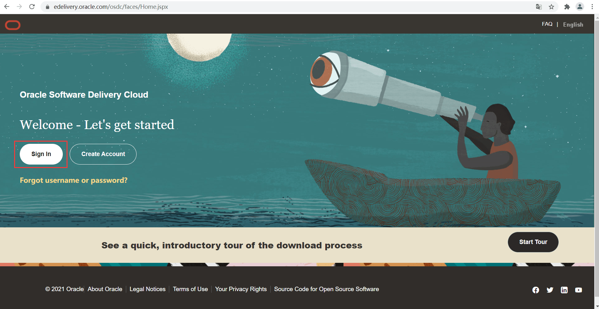
Task: Open the translate page icon
Action: 539,7
